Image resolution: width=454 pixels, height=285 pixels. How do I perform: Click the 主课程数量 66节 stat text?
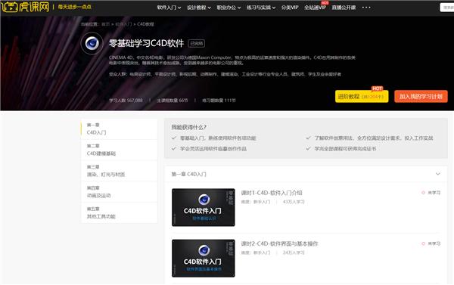173,101
